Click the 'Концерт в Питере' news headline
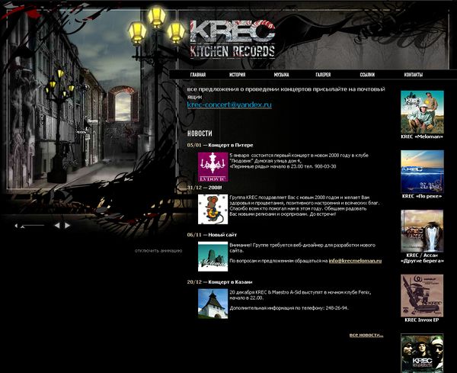 231,145
